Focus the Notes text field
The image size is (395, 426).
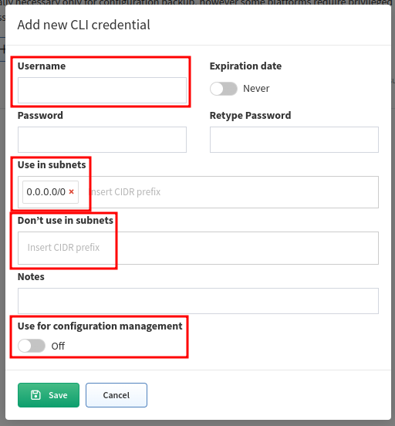(198, 301)
